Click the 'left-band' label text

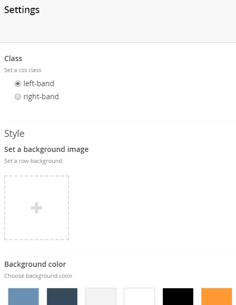(x=39, y=84)
